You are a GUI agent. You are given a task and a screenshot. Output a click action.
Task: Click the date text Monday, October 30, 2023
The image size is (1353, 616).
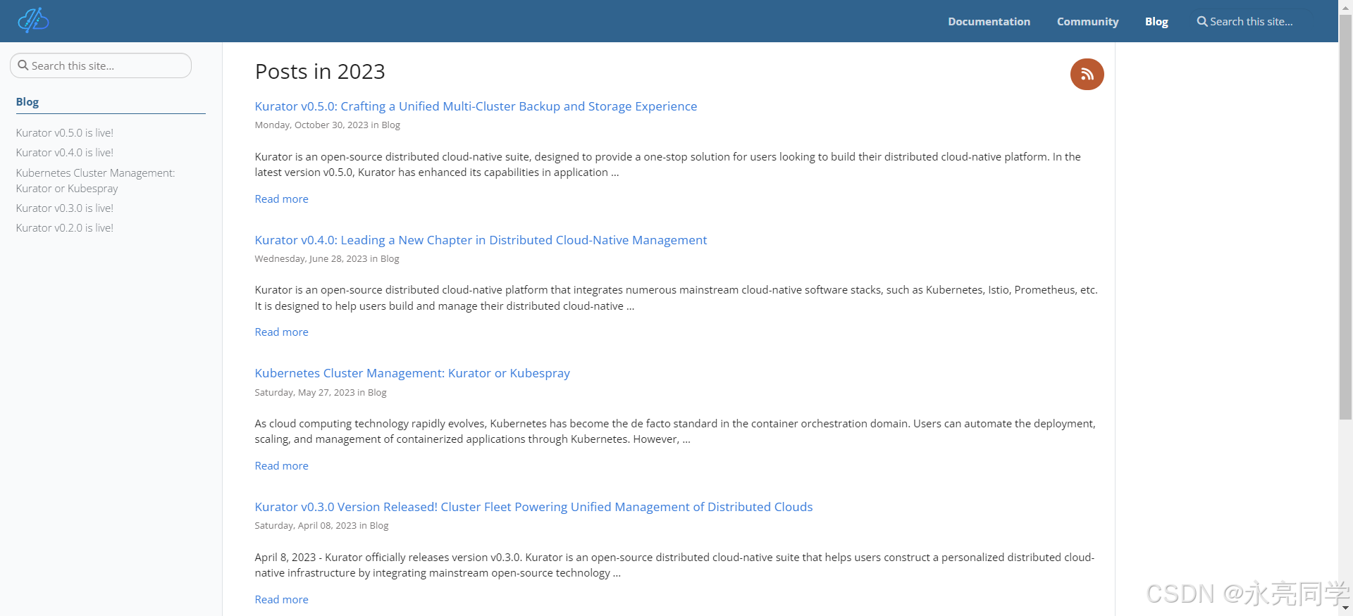(311, 125)
